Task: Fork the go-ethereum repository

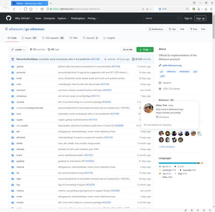Action: click(x=193, y=29)
